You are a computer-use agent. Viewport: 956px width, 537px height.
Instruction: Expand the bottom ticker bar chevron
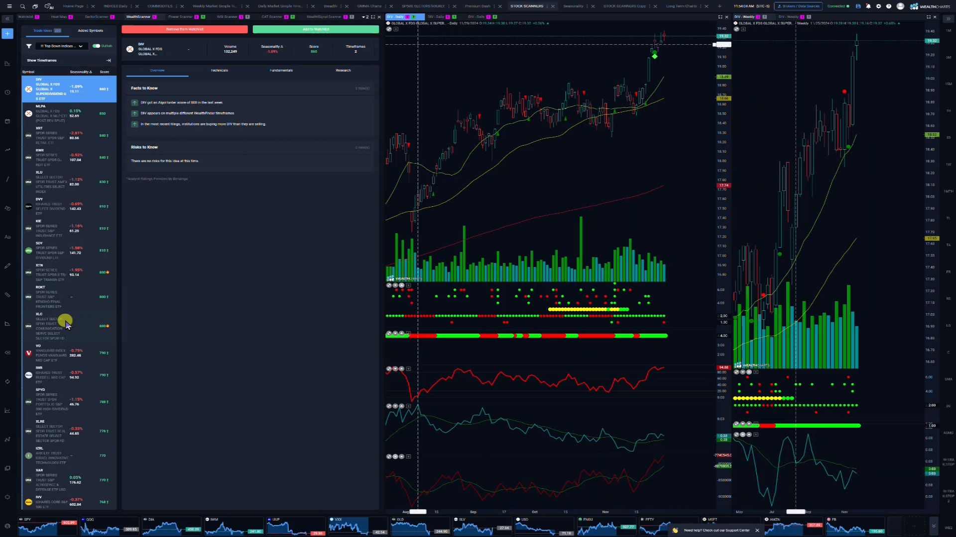pyautogui.click(x=934, y=526)
